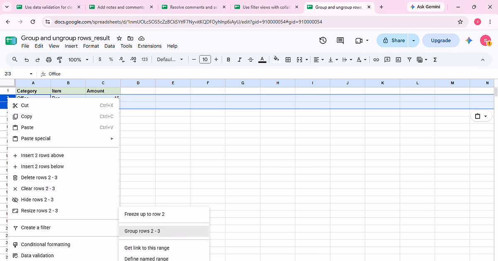Open the File menu
498x261 pixels.
click(25, 46)
